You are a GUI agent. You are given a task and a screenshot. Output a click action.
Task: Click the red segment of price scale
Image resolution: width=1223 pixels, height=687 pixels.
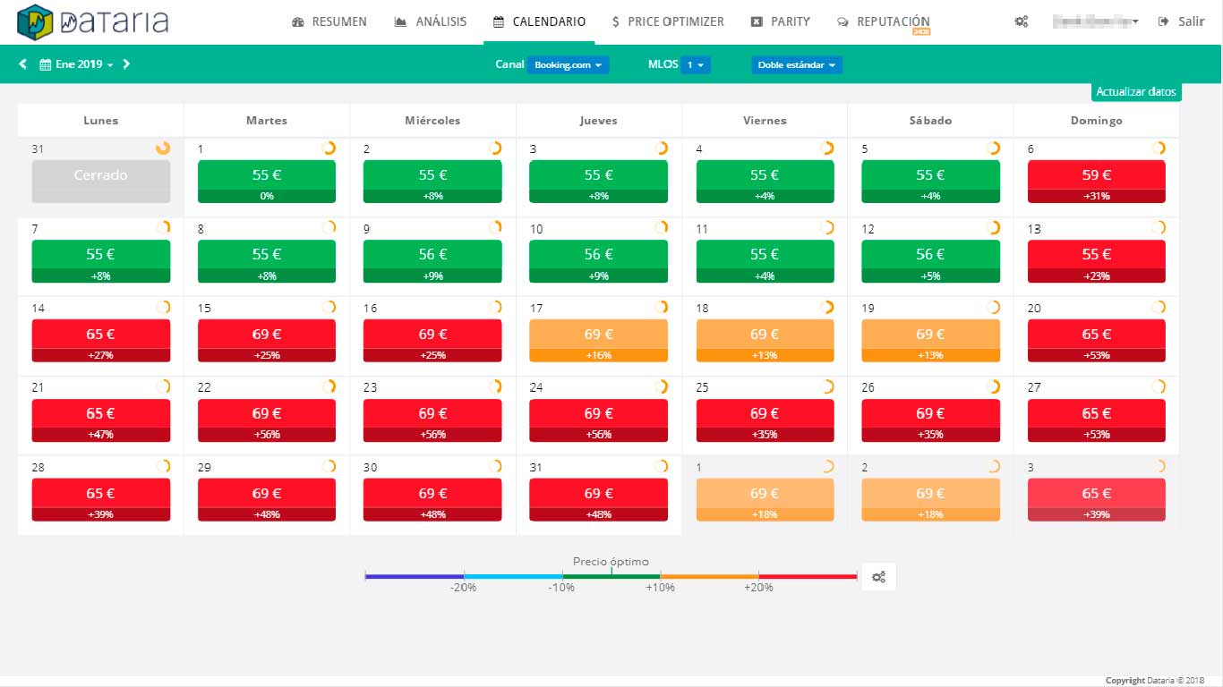point(808,577)
